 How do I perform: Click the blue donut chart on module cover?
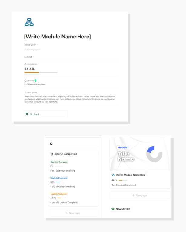click(x=154, y=154)
